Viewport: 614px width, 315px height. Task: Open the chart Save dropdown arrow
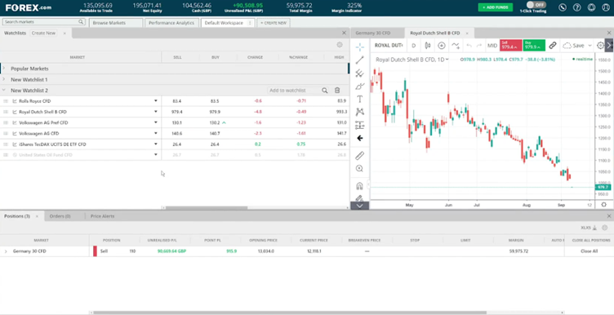[x=590, y=46]
